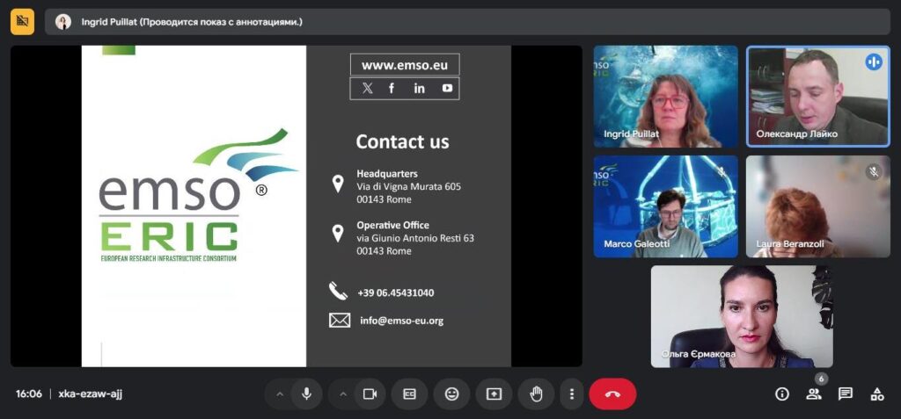
Task: Click the present screen icon
Action: click(494, 394)
